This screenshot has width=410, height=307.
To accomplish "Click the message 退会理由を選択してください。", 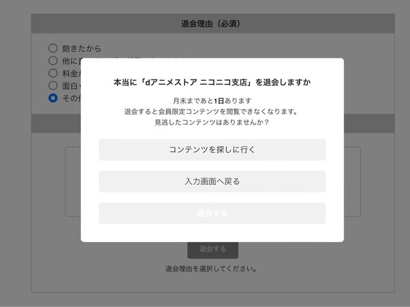I will [x=211, y=268].
